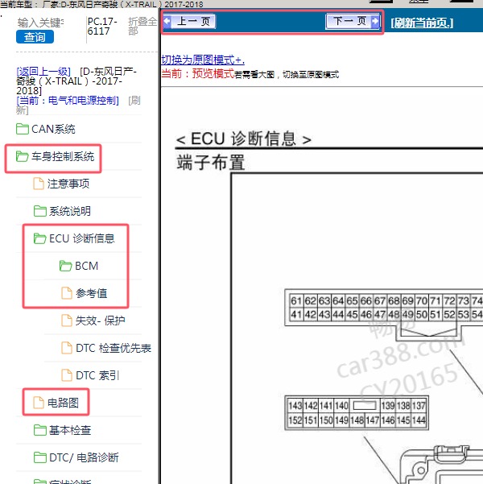Click terminal 152 in the lower connector
Viewport: 483px width, 484px height.
(x=295, y=420)
